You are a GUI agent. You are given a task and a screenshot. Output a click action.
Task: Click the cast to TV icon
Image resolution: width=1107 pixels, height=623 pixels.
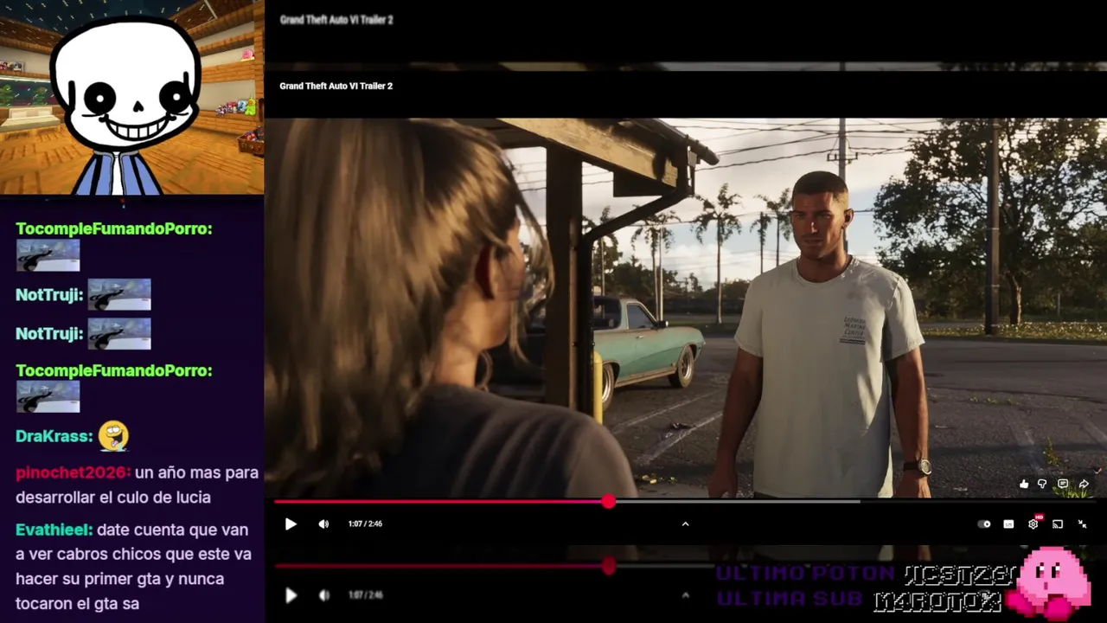1058,523
